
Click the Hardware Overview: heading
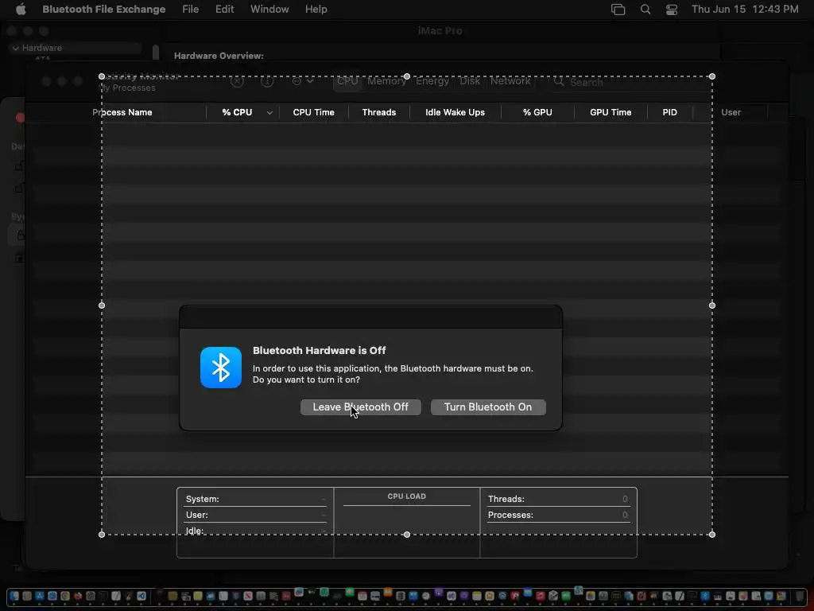tap(219, 56)
